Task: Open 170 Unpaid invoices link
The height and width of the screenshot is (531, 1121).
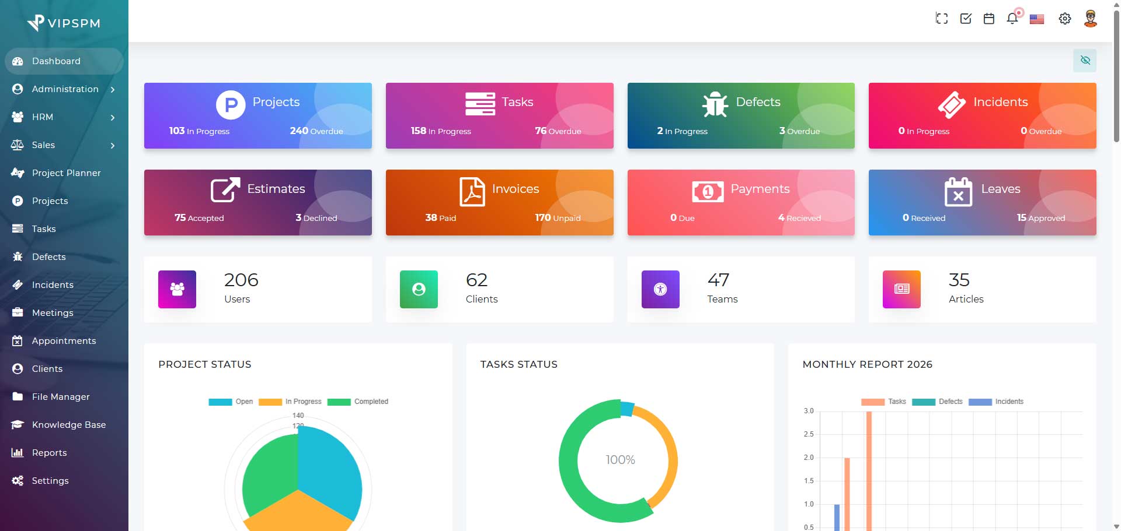Action: coord(558,218)
